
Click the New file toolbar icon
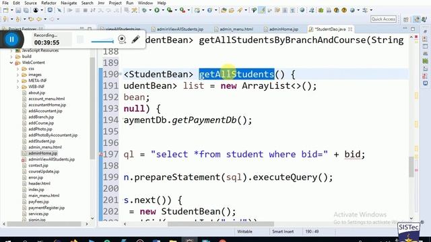click(x=6, y=10)
